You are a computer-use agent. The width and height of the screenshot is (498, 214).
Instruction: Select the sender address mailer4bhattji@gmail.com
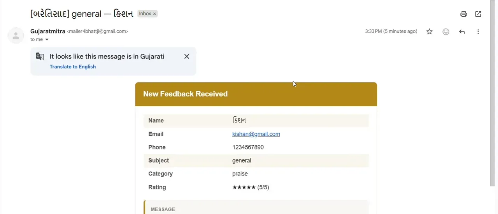(98, 31)
